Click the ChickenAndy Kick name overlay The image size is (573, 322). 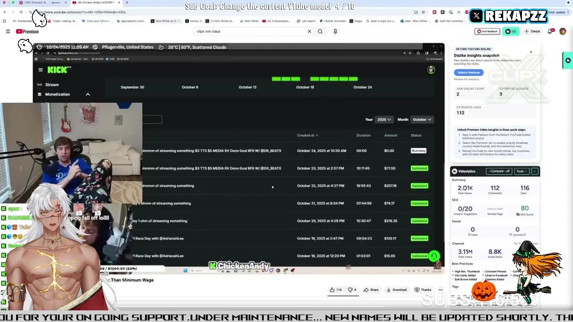[240, 266]
